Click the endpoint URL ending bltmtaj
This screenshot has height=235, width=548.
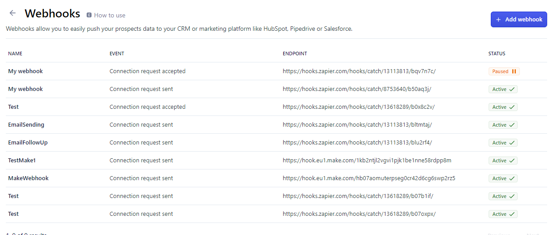click(357, 125)
